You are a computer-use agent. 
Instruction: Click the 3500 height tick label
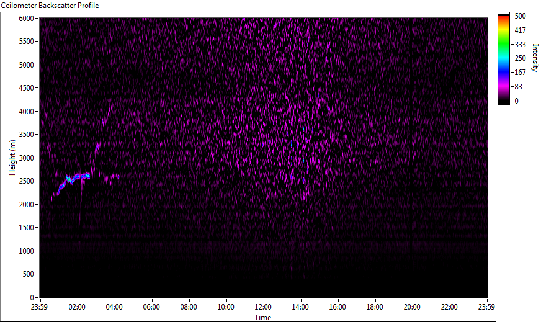(x=26, y=135)
